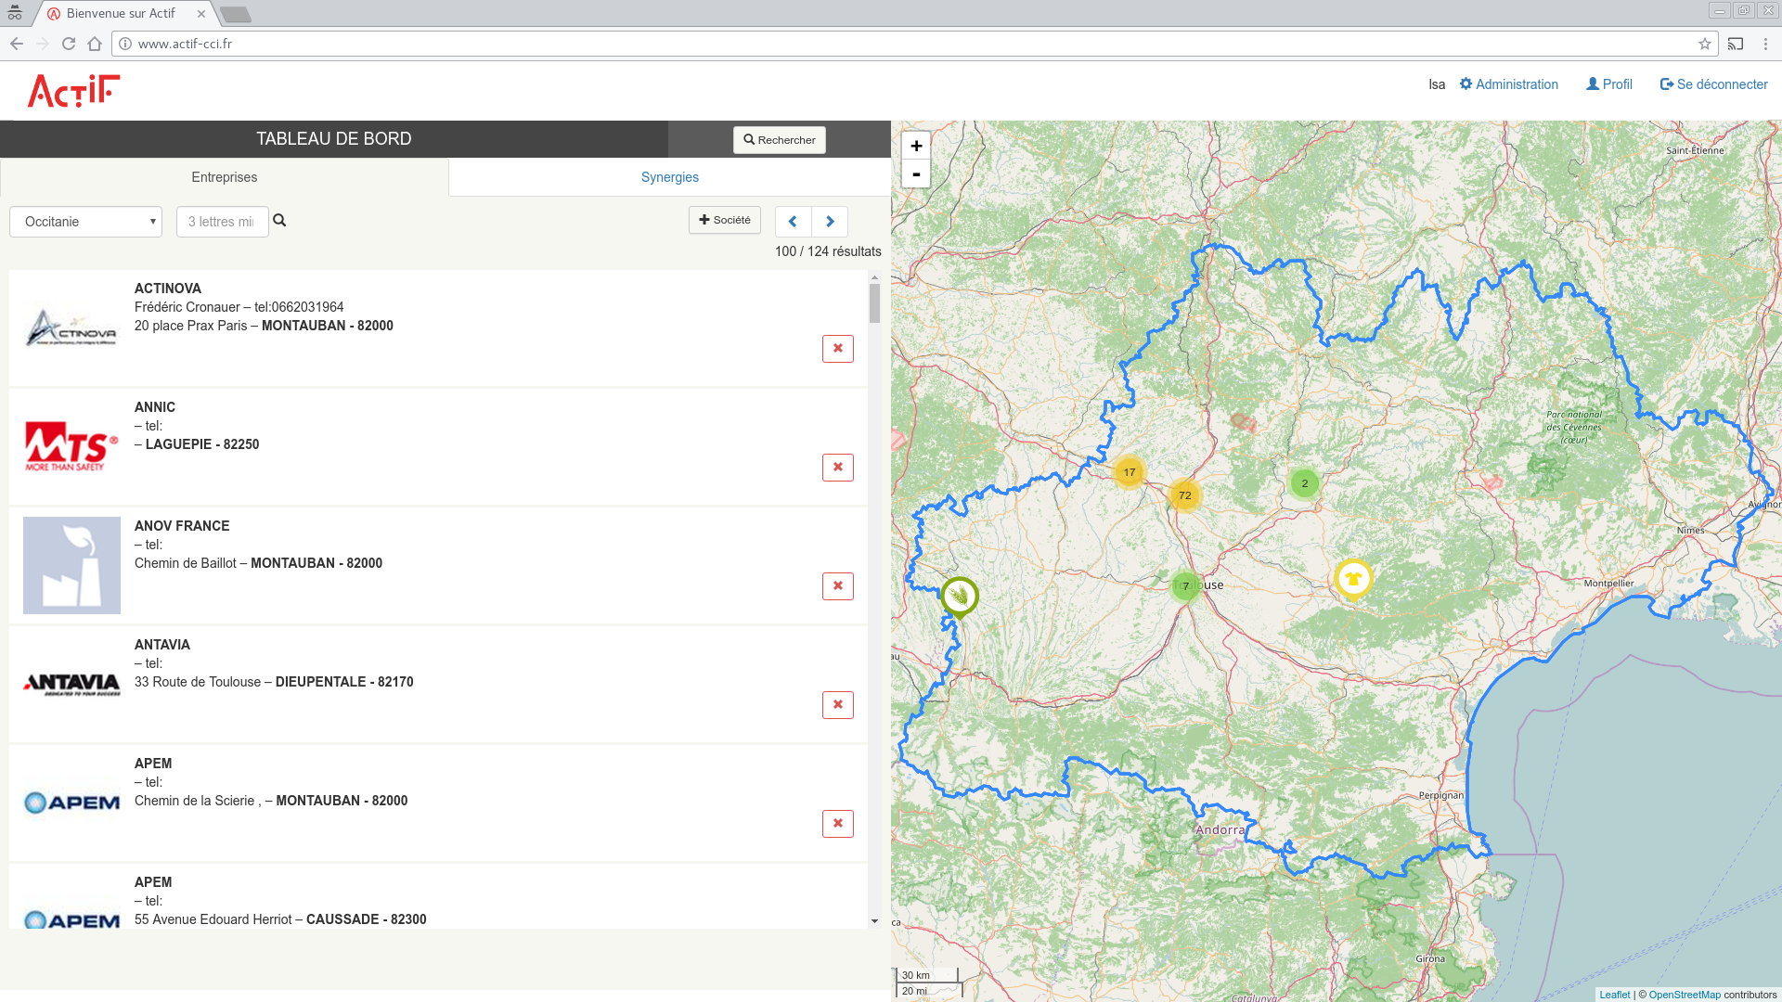Focus the 3 letters search field
The width and height of the screenshot is (1782, 1002).
pyautogui.click(x=222, y=222)
